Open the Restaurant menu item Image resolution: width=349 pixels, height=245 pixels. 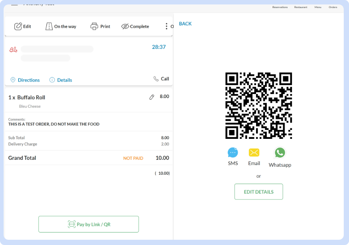[x=301, y=7]
